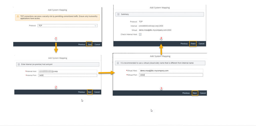256x126 pixels.
Task: Click the TCP security warning icon
Action: (18, 16)
